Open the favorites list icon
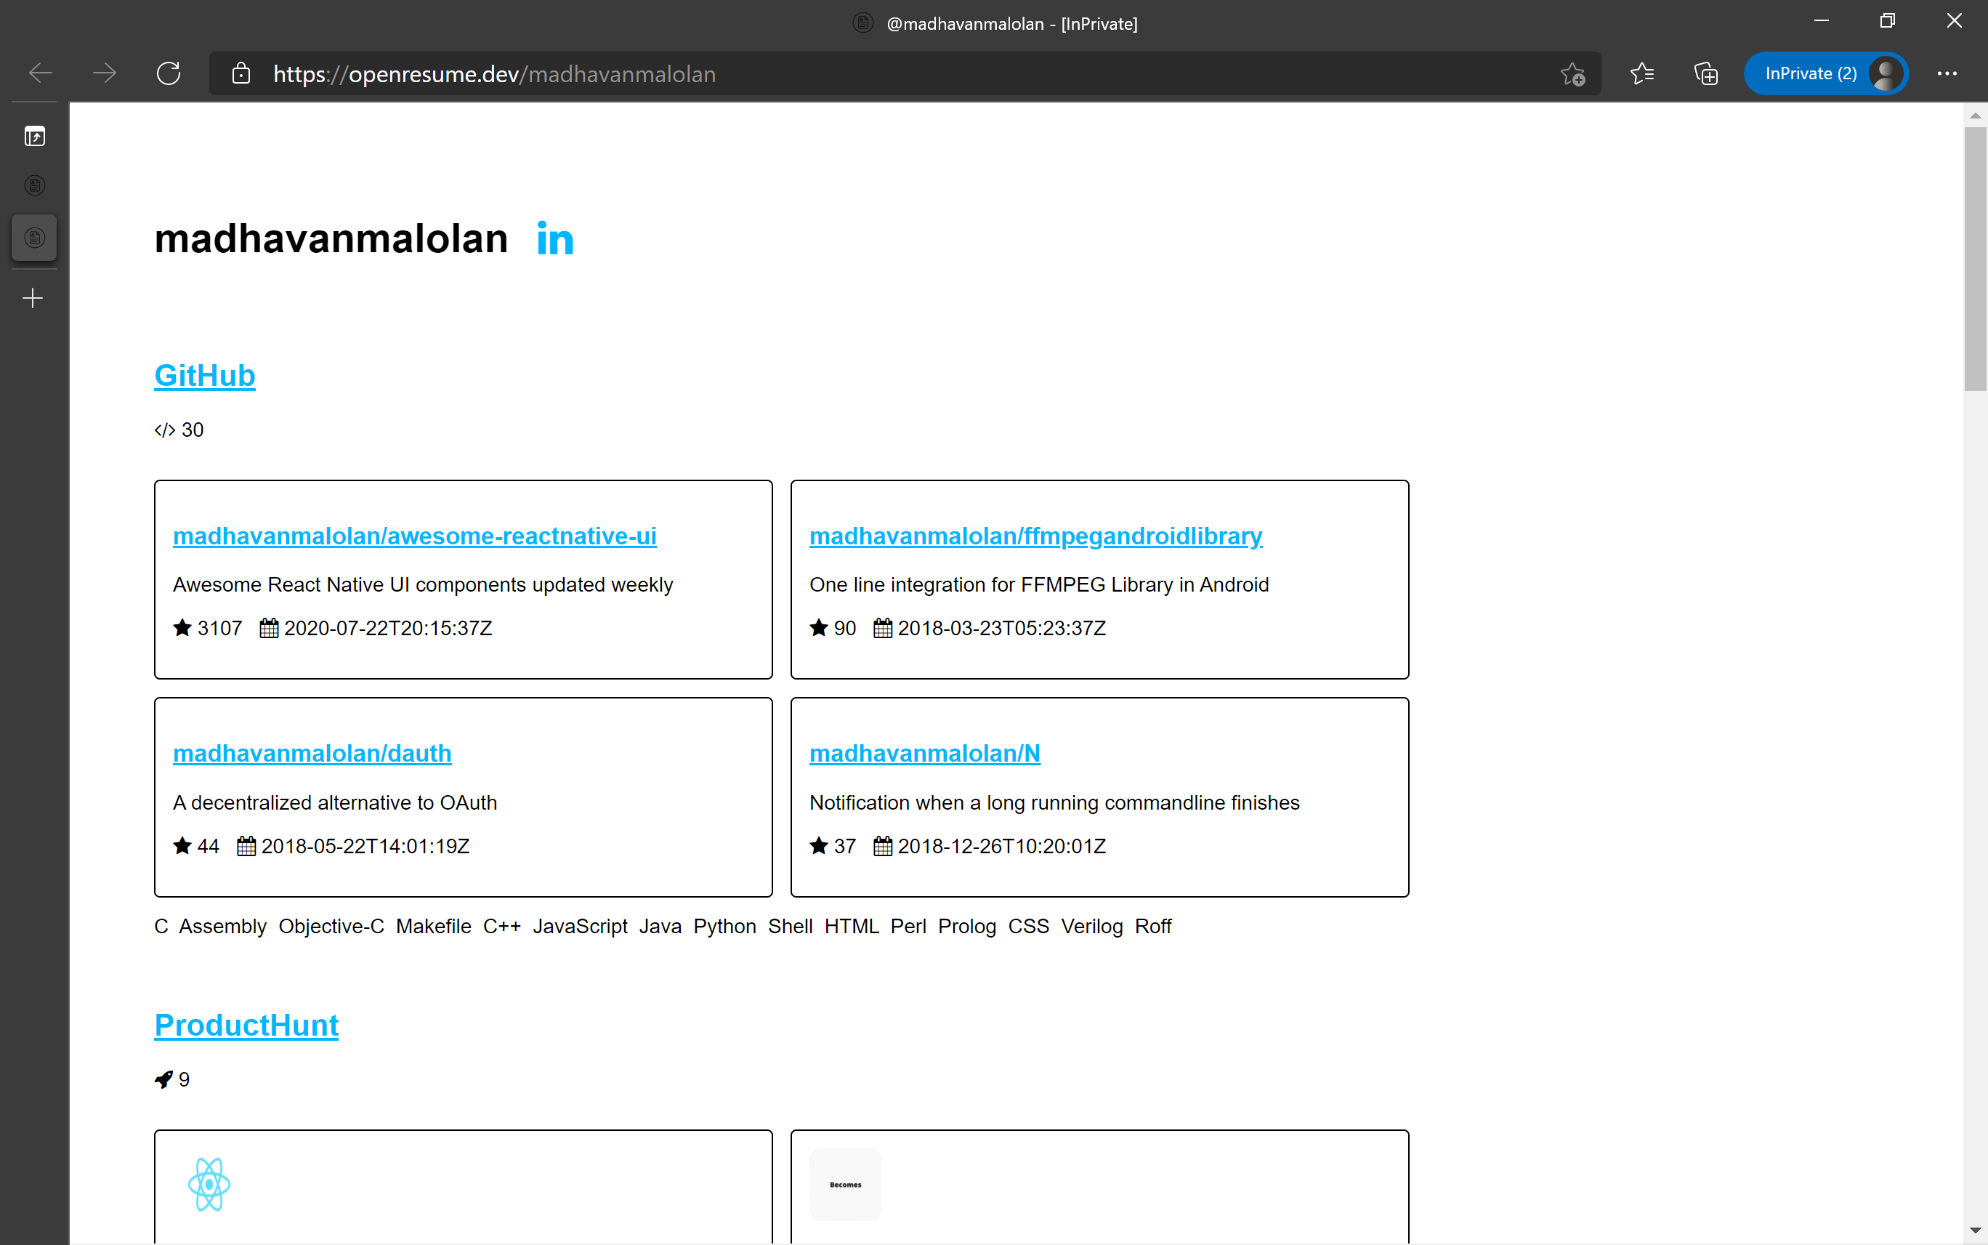The width and height of the screenshot is (1988, 1245). point(1642,73)
